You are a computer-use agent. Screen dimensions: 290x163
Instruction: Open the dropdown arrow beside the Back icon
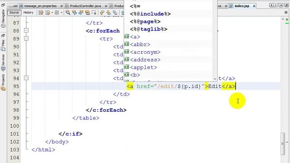[x=52, y=13]
